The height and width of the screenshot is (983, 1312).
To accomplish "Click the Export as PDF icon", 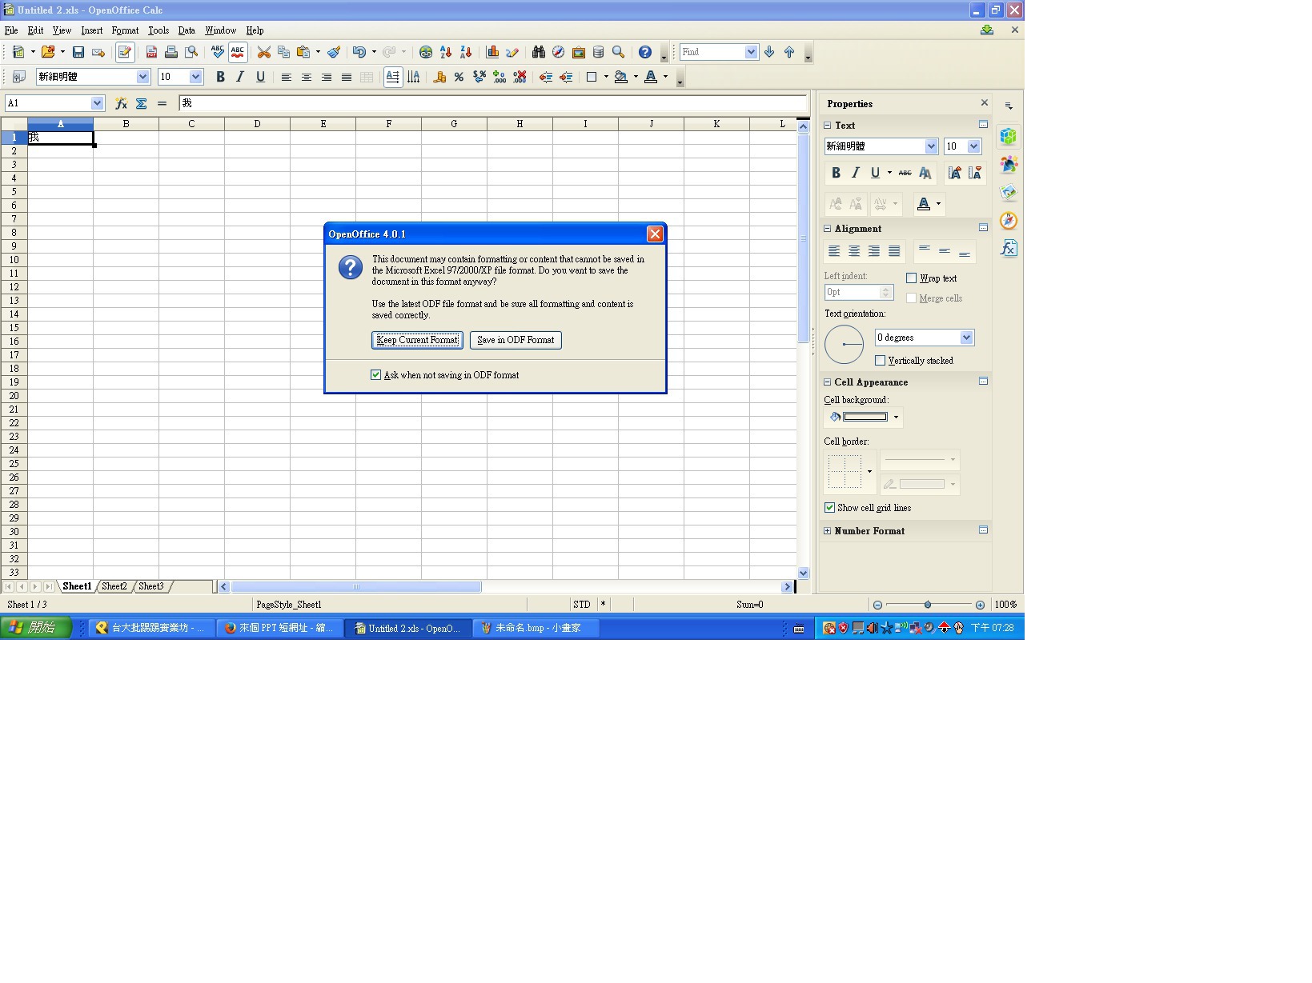I will point(151,52).
